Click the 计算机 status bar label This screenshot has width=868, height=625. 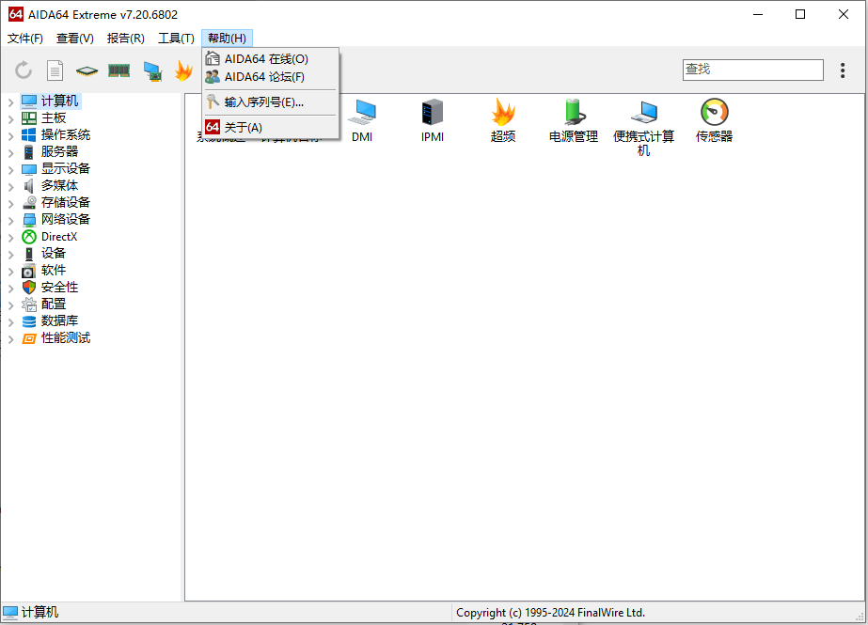tap(39, 612)
